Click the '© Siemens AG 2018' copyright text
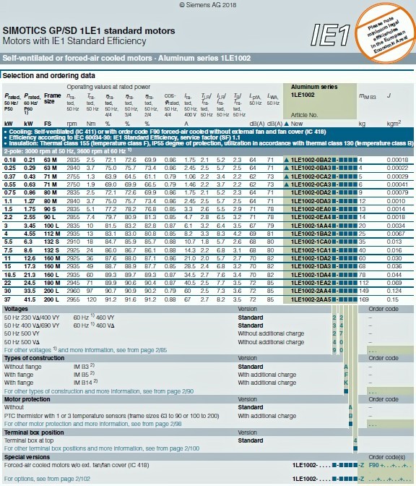416x486 pixels. tap(208, 5)
